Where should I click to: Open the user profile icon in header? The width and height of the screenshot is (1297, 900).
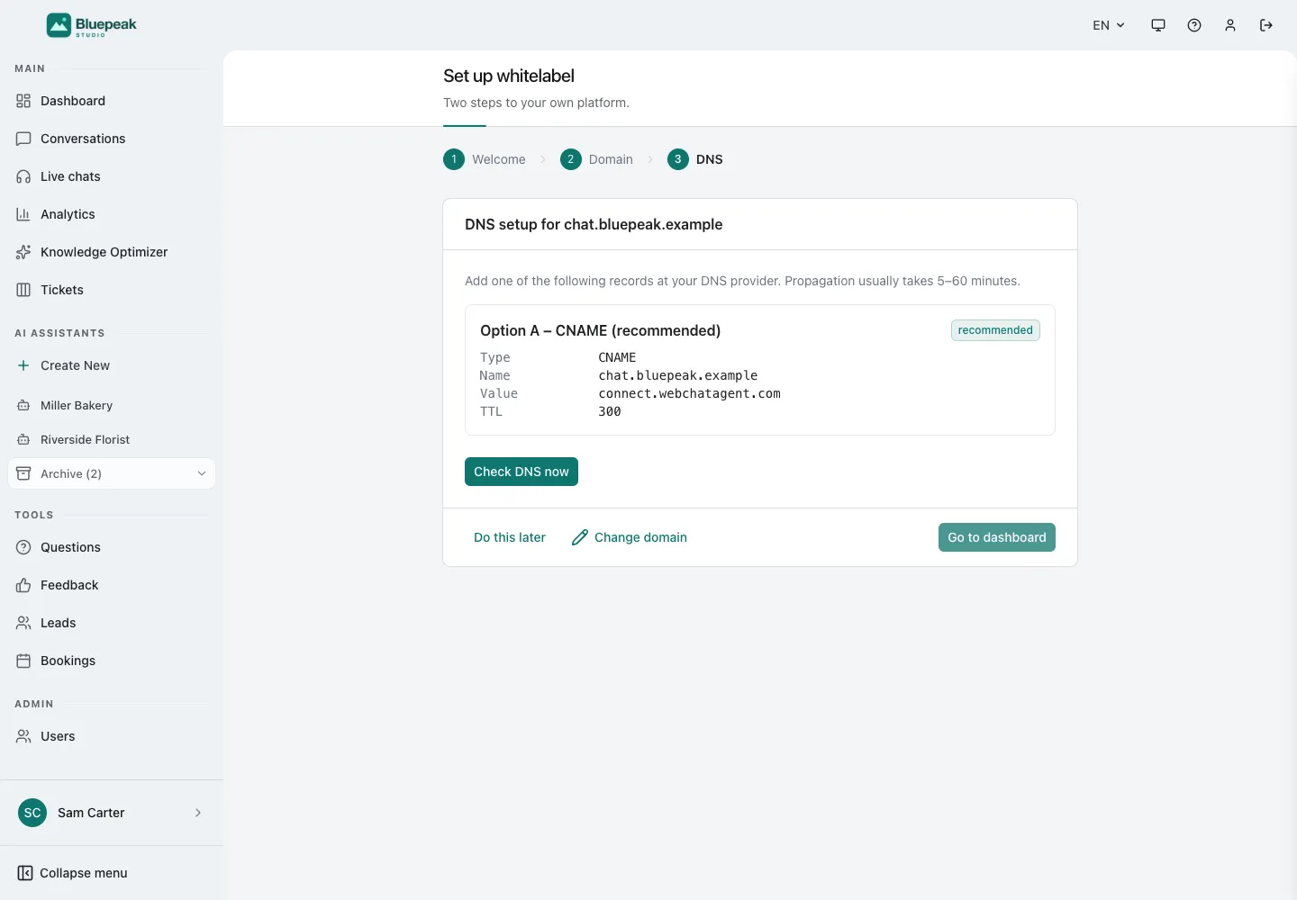(1230, 25)
